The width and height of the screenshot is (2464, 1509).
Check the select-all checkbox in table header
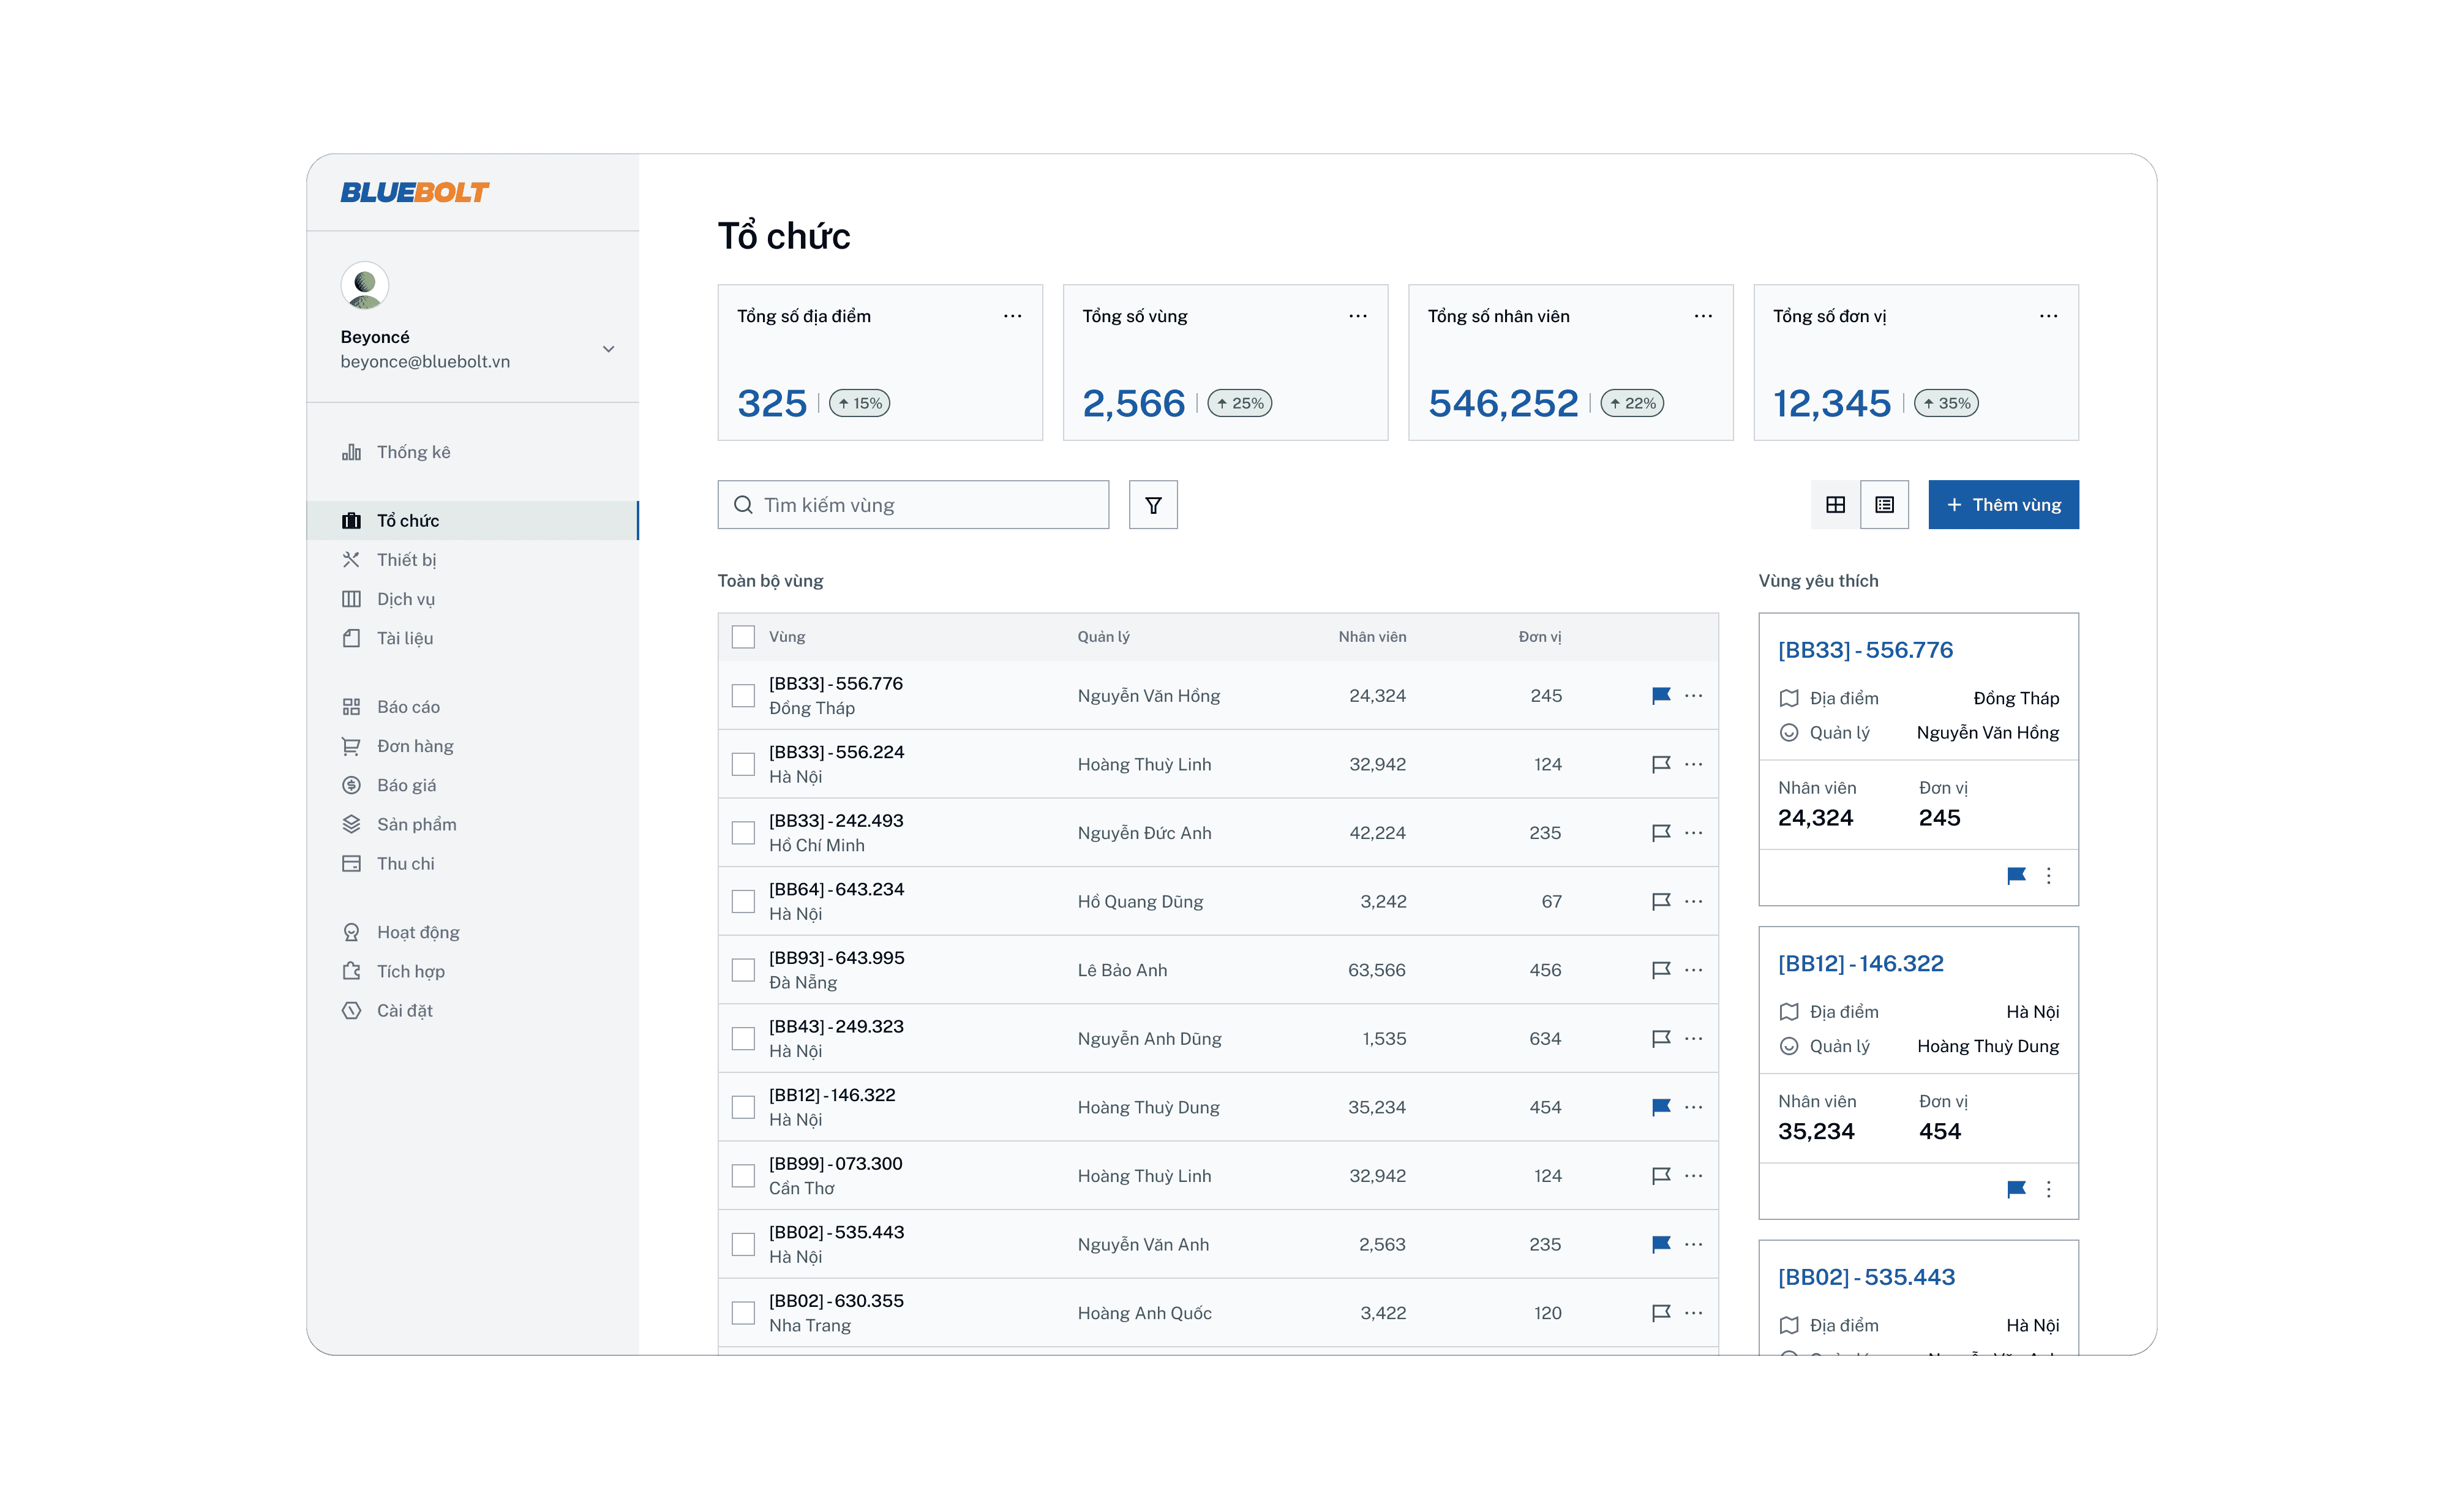click(743, 637)
